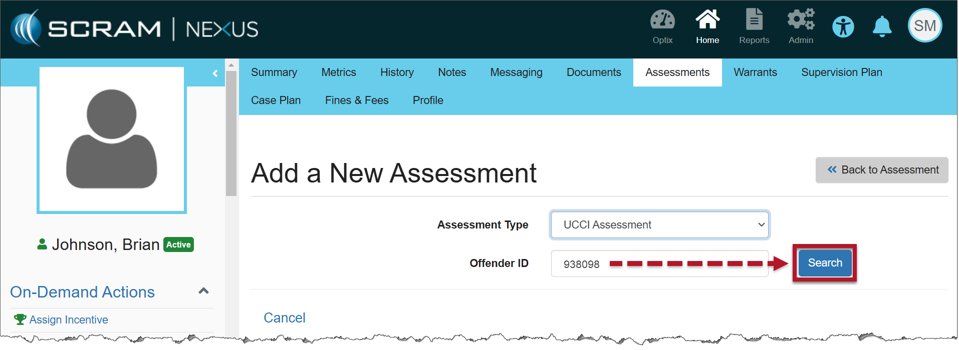Viewport: 959px width, 350px height.
Task: Collapse the On-Demand Actions section
Action: [x=203, y=291]
